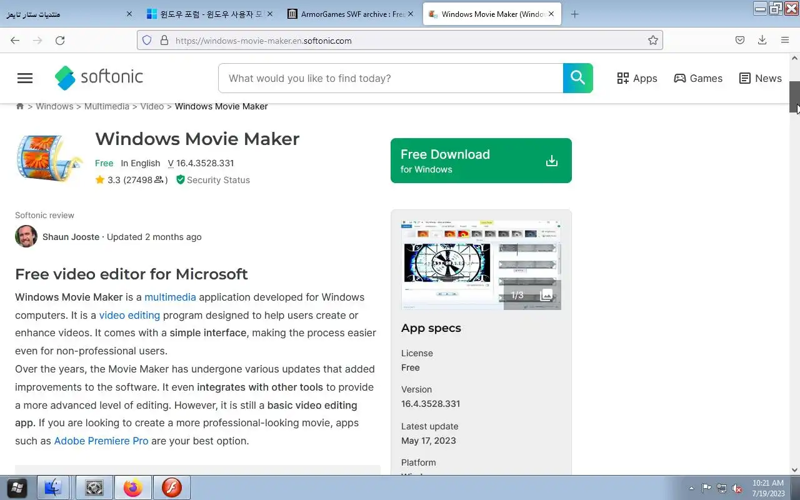The image size is (800, 500).
Task: Open the News section
Action: click(760, 78)
